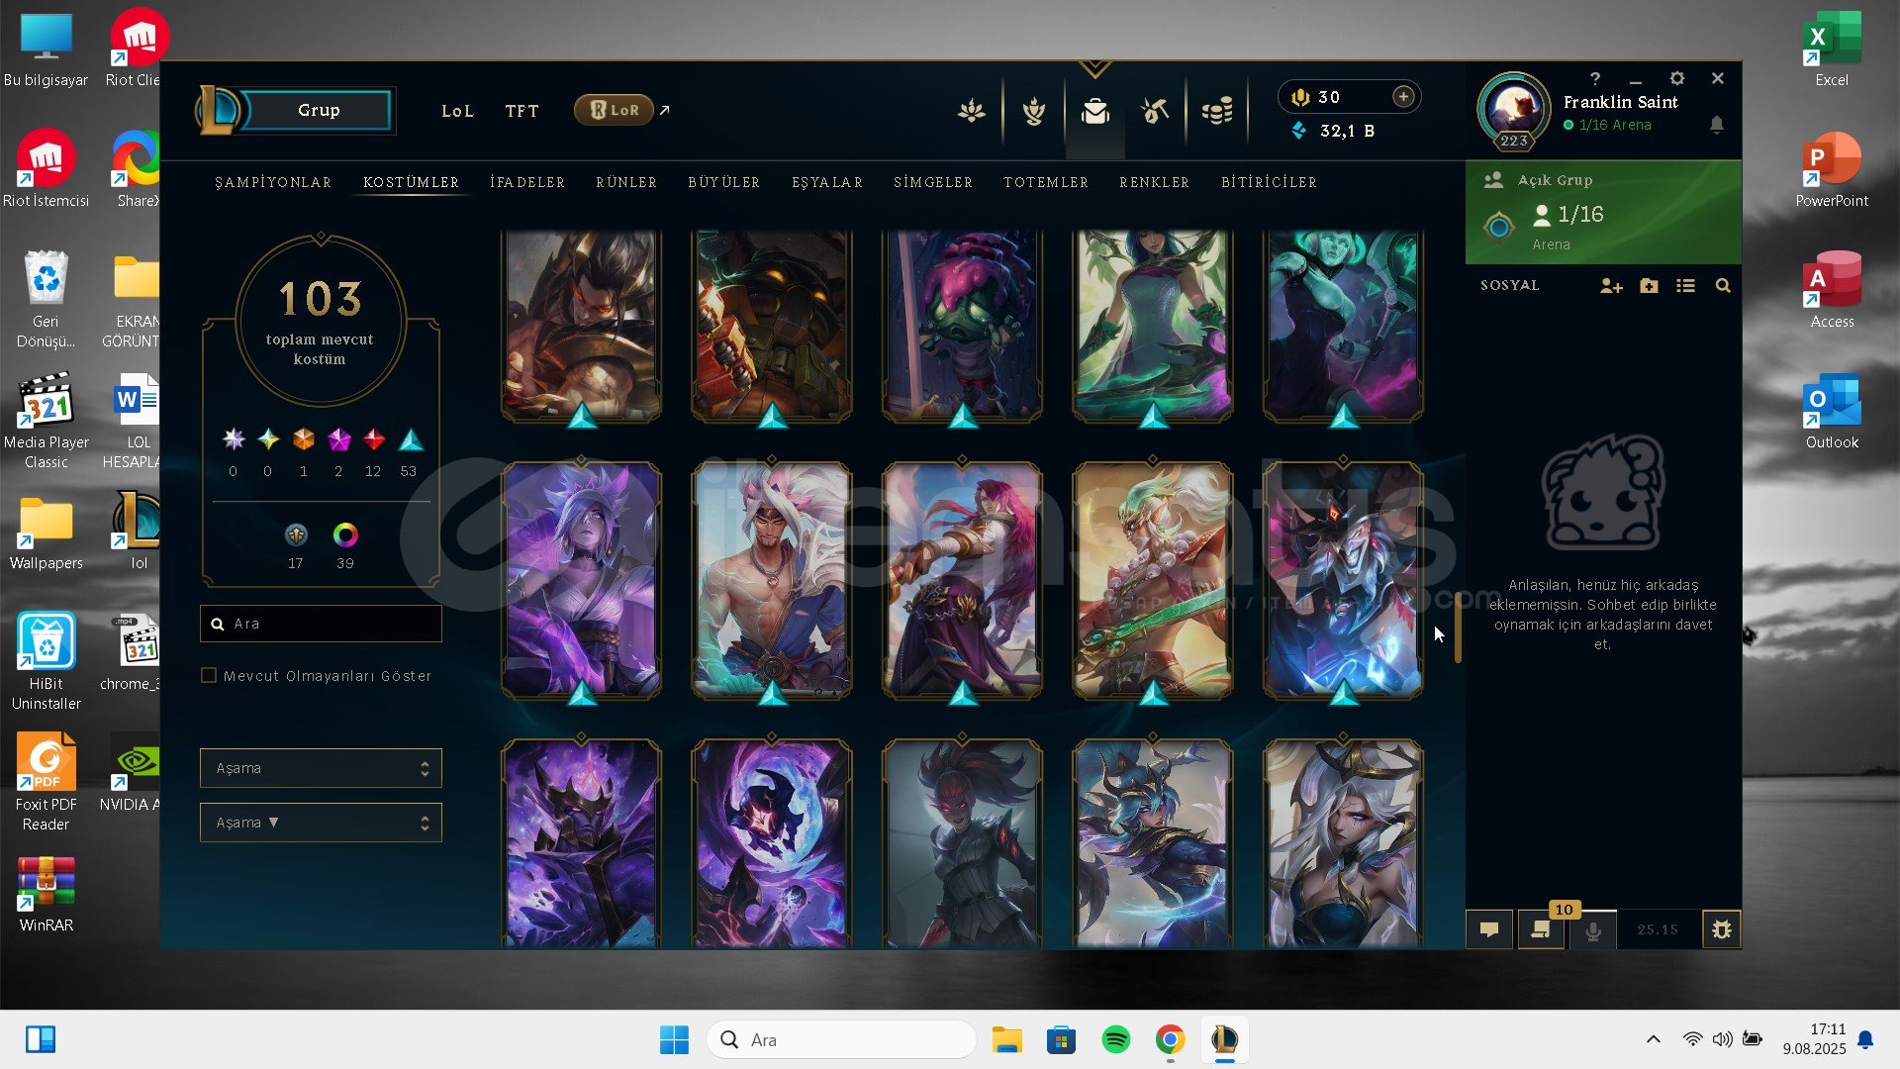The width and height of the screenshot is (1900, 1069).
Task: Click the Epic tier gem showing 53
Action: (410, 439)
